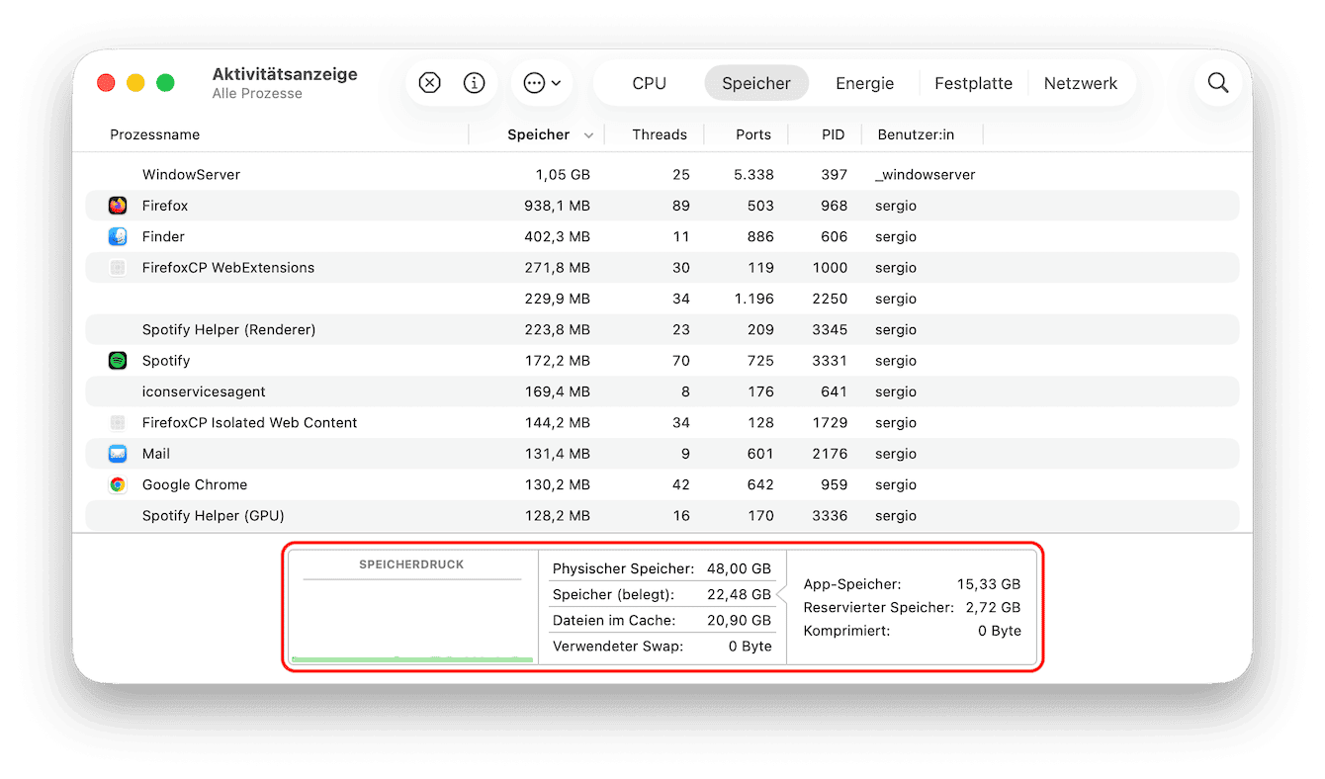Open the ellipsis more-options dropdown
Viewport: 1325px width, 779px height.
point(542,83)
